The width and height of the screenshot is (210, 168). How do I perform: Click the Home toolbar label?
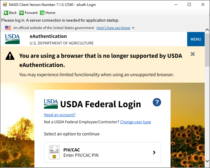click(50, 13)
